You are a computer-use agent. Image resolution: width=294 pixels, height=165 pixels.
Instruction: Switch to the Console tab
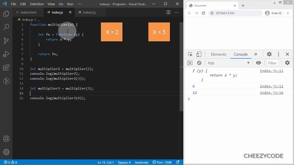point(241,54)
